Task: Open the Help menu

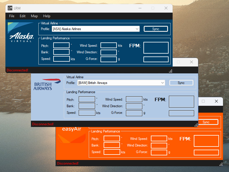Action: (x=47, y=16)
